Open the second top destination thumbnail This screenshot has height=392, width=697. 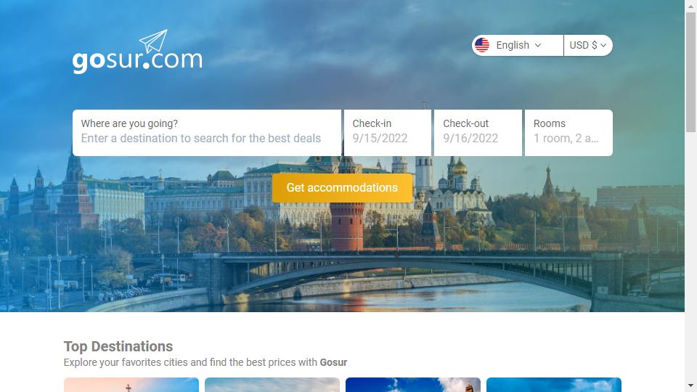[x=272, y=385]
